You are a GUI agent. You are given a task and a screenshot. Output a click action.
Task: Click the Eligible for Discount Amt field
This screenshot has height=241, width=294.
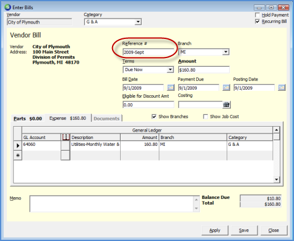point(148,105)
